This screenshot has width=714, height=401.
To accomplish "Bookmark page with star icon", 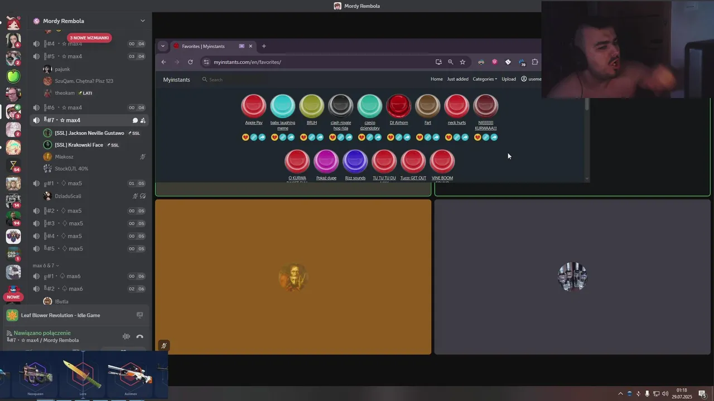I will pos(462,62).
